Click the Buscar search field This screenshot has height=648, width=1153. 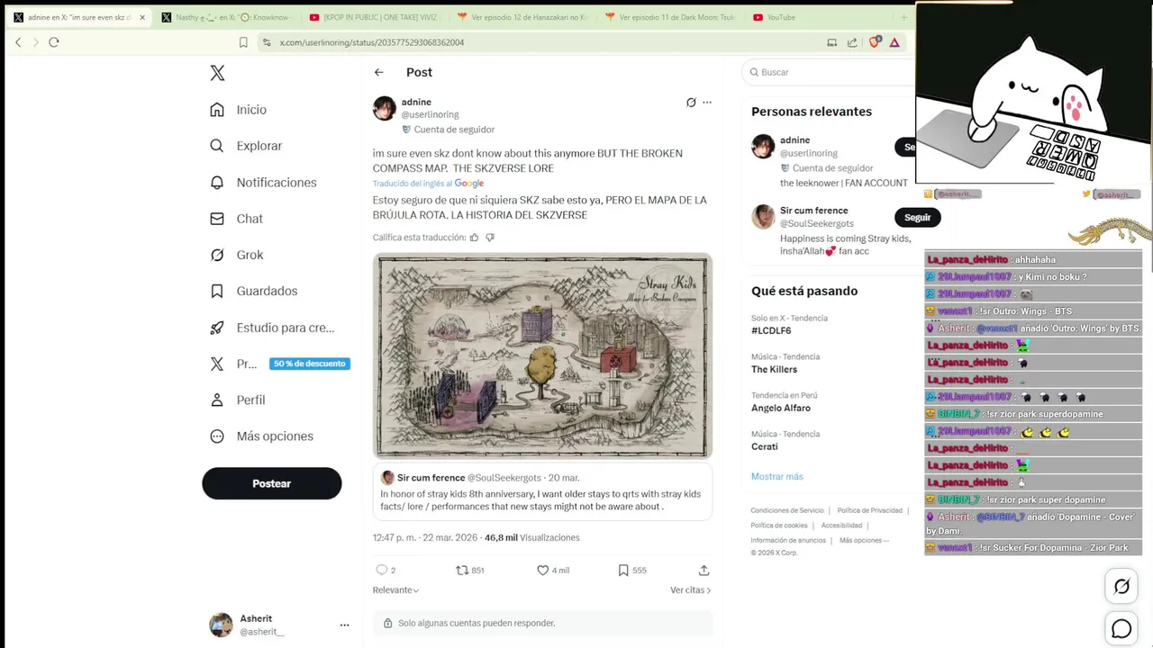point(829,72)
